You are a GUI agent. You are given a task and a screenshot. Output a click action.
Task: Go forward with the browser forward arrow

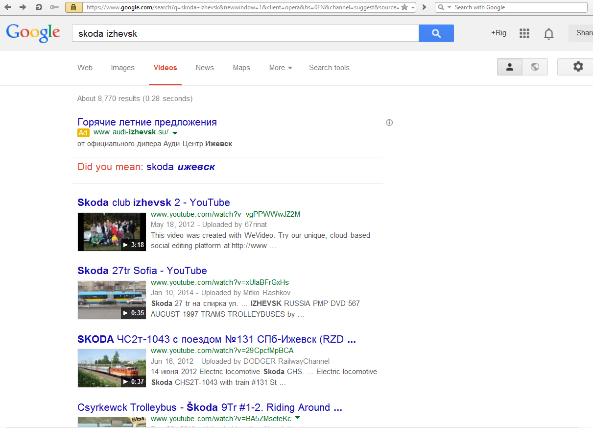[23, 7]
